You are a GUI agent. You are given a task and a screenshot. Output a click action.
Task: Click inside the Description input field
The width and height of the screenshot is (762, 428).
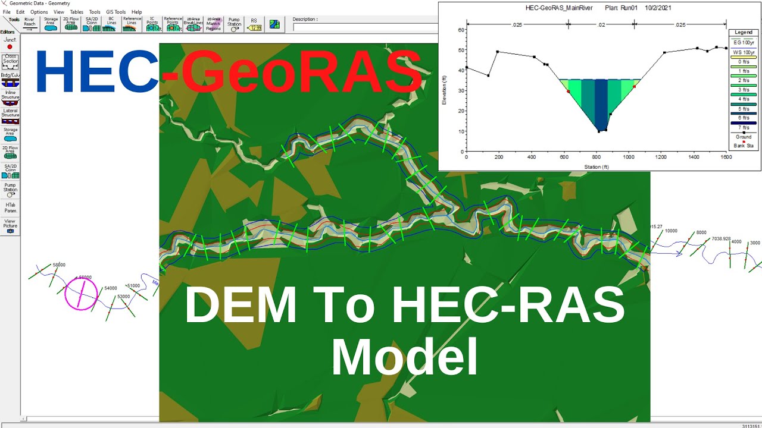[365, 27]
